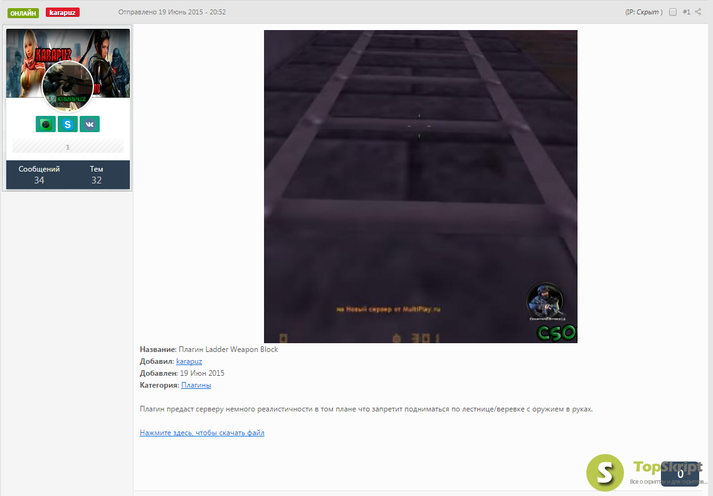Click the reputation bar showing 1

click(68, 147)
